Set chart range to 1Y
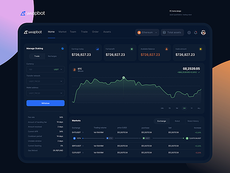 (x=192, y=108)
